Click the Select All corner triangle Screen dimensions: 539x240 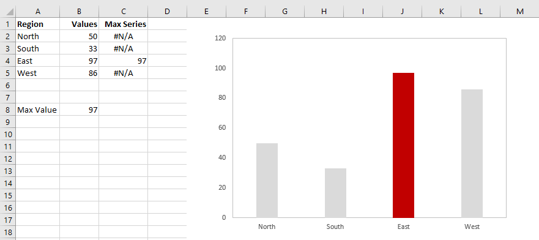9,12
